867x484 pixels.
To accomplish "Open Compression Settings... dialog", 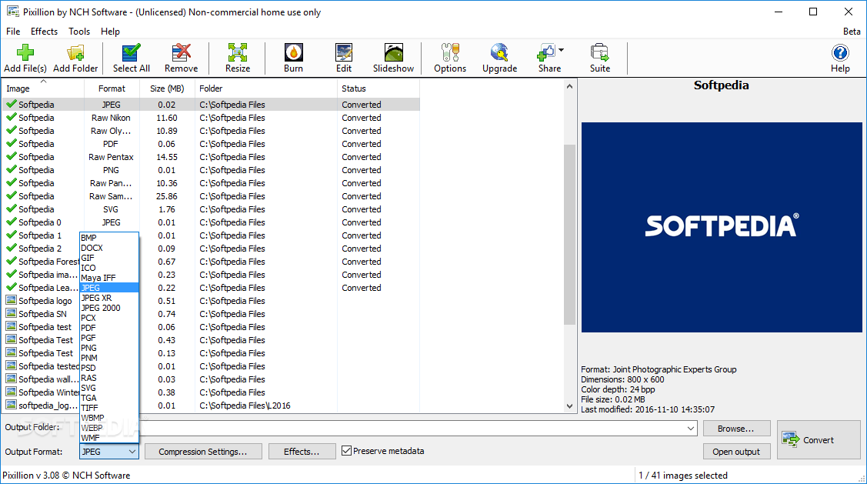I will coord(203,452).
